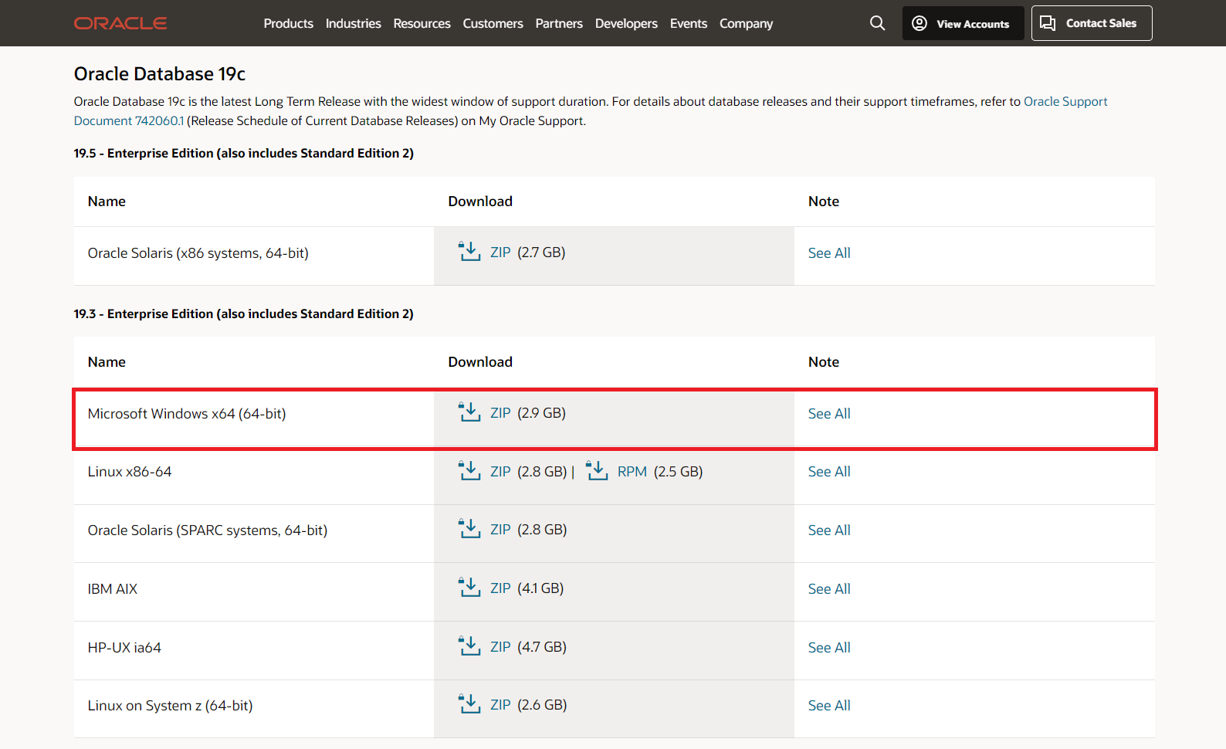The width and height of the screenshot is (1226, 749).
Task: Open the Resources menu
Action: pos(422,23)
